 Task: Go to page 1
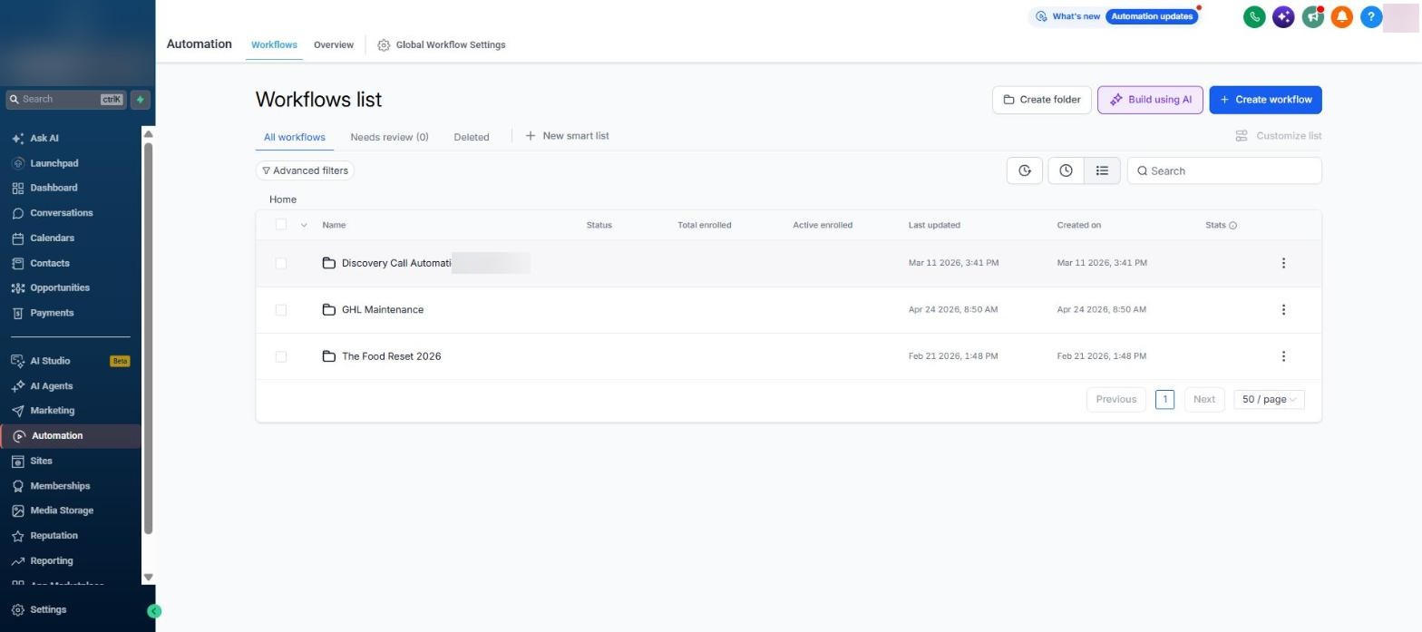point(1164,399)
